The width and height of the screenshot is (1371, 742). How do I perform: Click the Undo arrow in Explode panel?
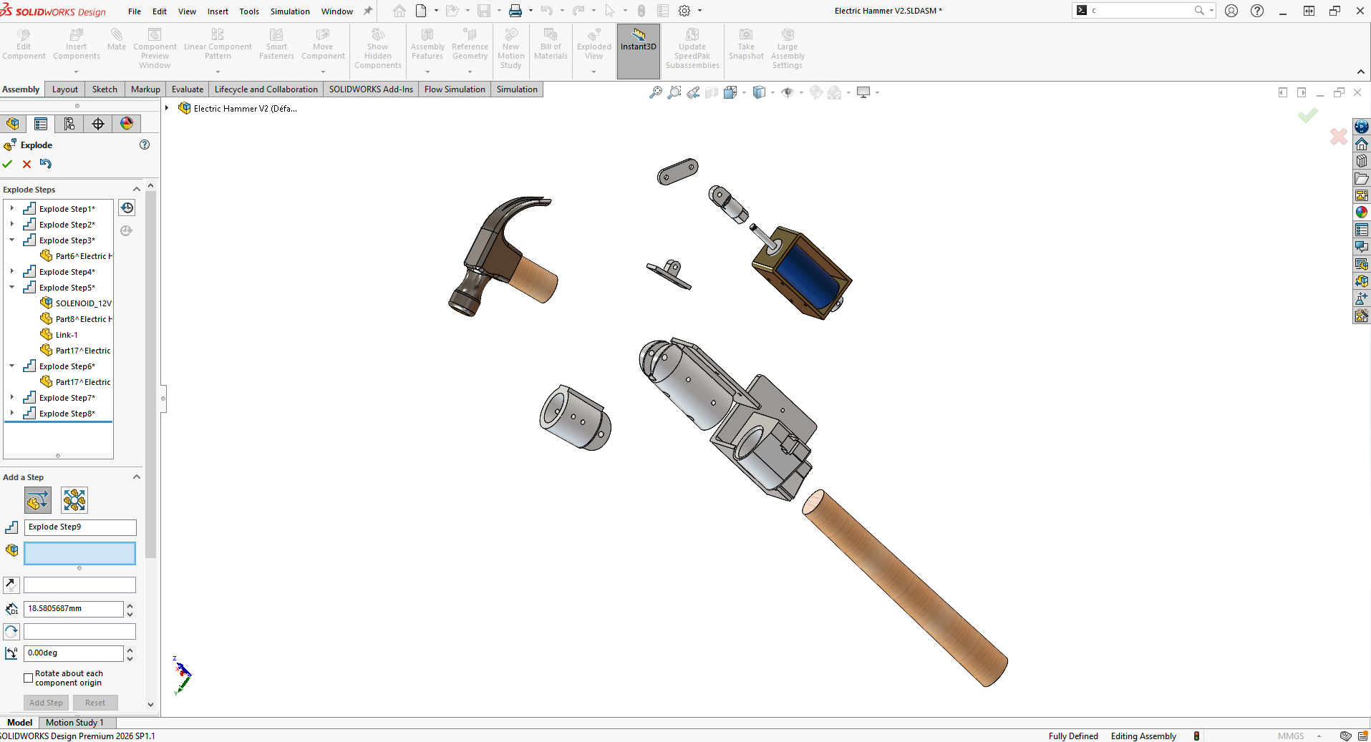click(x=46, y=164)
